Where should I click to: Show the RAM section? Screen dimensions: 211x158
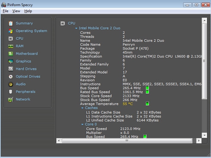[19, 46]
